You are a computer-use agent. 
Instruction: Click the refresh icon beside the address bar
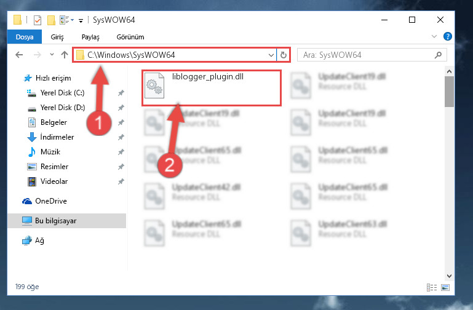[284, 55]
